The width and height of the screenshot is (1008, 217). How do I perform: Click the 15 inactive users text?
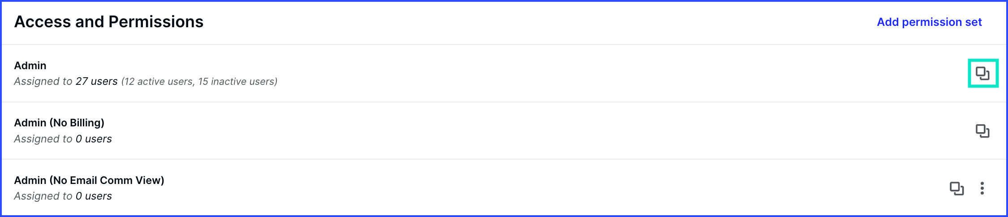tap(236, 82)
